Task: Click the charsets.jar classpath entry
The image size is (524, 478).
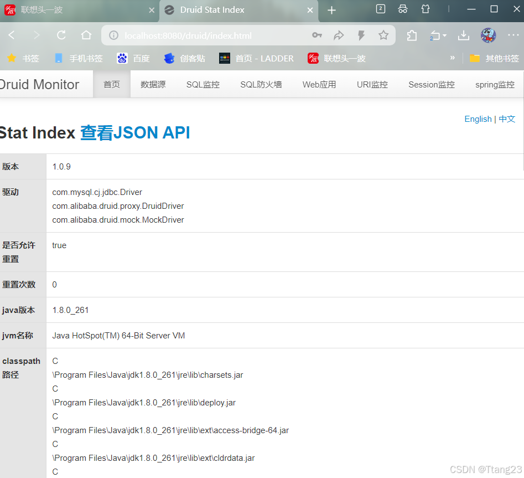Action: coord(148,375)
